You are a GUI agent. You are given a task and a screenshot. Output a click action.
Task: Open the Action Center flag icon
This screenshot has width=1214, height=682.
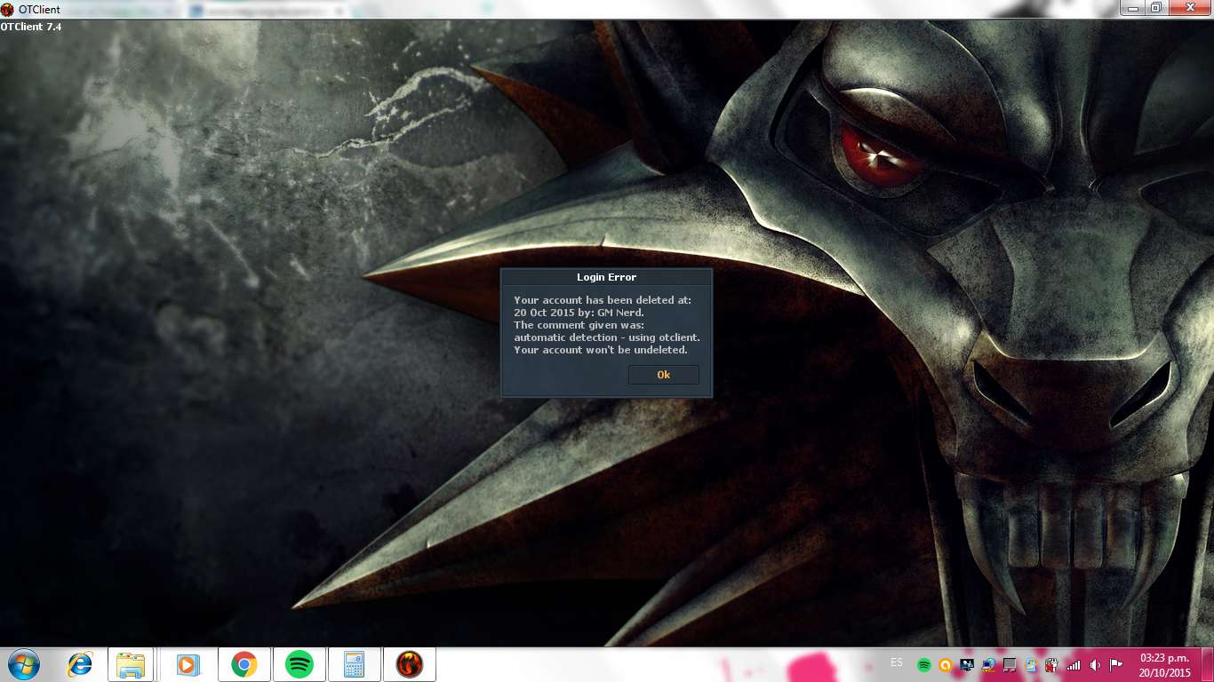1115,665
